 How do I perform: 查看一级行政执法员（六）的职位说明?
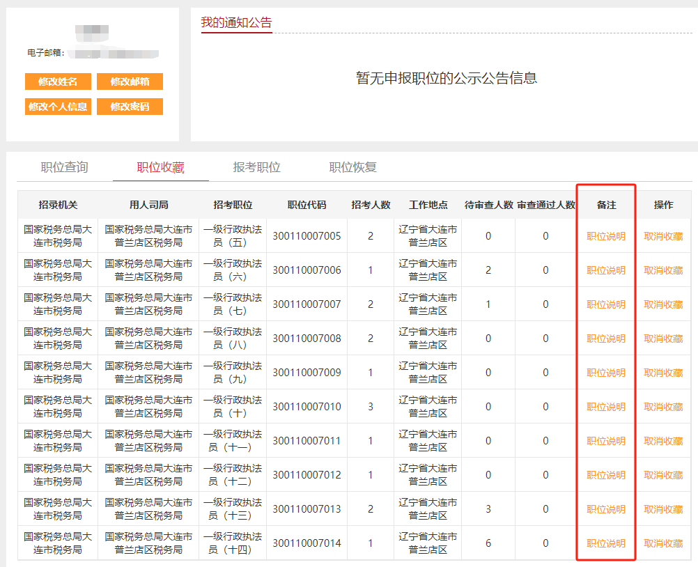(605, 270)
